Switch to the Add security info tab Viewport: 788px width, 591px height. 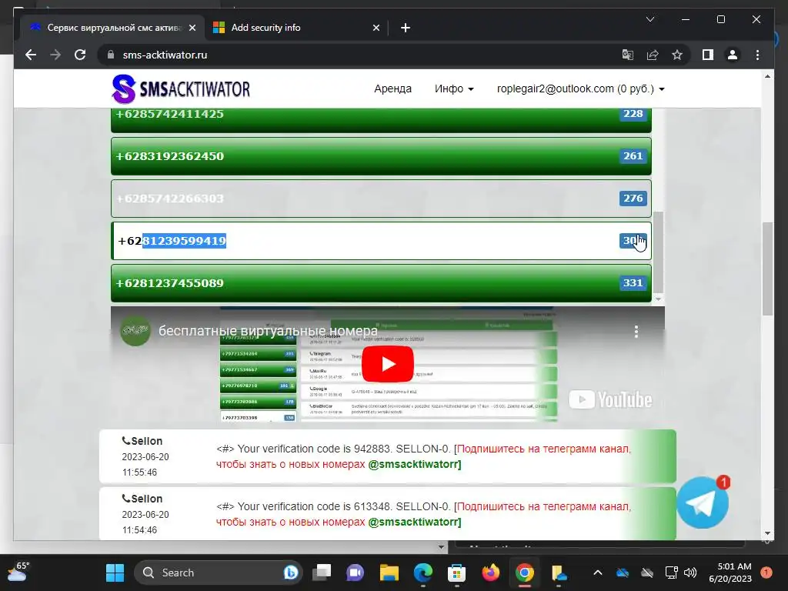tap(296, 28)
